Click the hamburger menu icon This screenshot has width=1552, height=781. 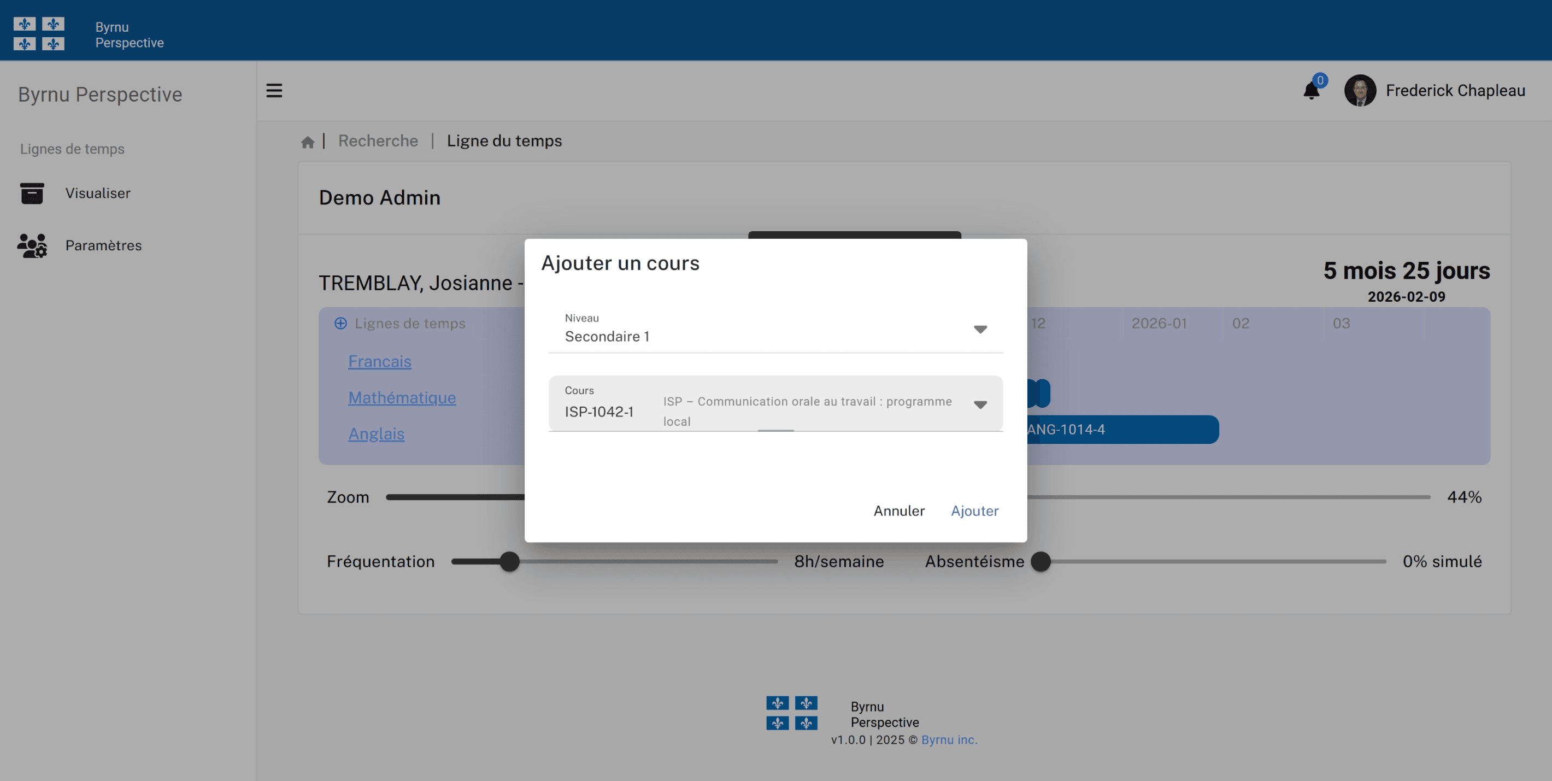(x=274, y=90)
